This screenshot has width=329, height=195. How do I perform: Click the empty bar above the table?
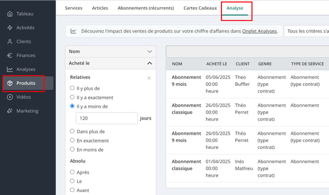(x=247, y=51)
